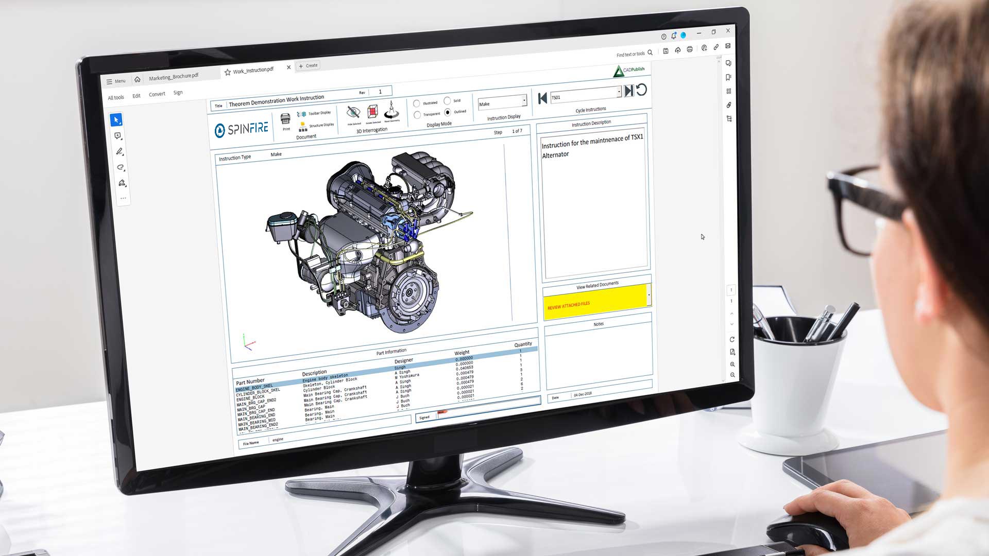Click the Print icon in Document group
The width and height of the screenshot is (989, 556).
pyautogui.click(x=285, y=119)
